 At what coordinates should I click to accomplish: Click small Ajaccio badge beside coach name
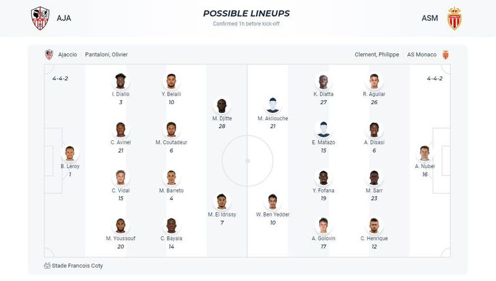click(49, 55)
